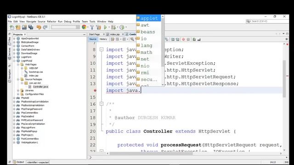The height and width of the screenshot is (165, 294).
Task: Click the New File toolbar icon
Action: (12, 27)
